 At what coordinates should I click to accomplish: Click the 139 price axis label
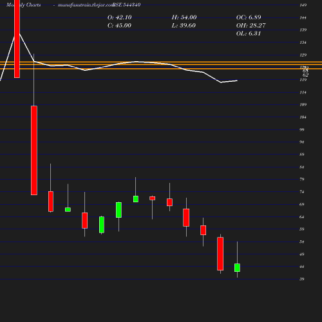pos(303,30)
